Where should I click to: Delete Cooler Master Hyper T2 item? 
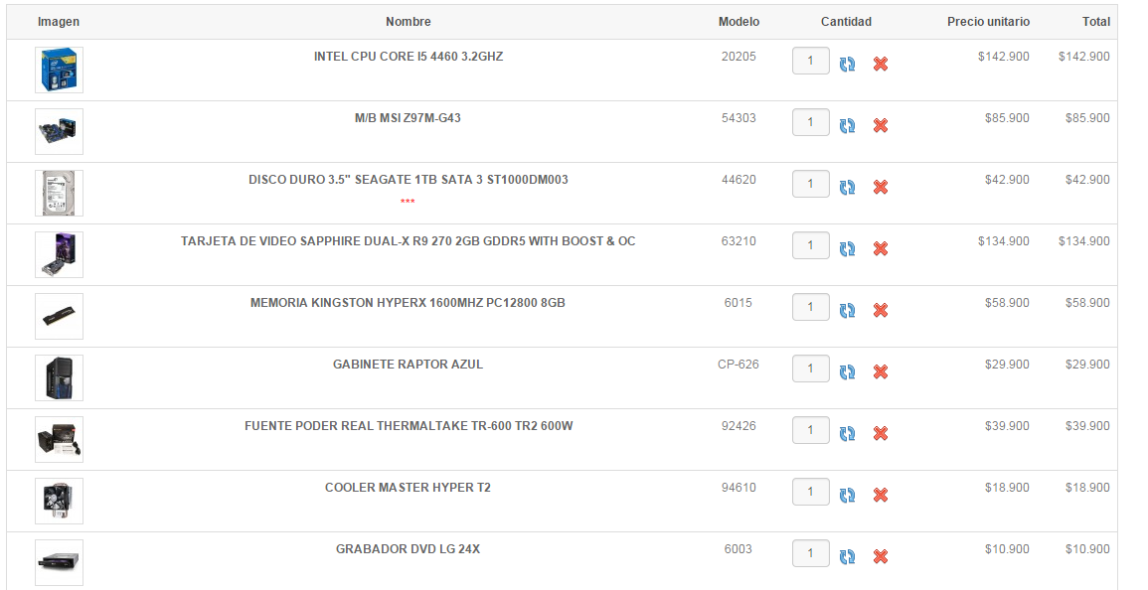pos(881,495)
